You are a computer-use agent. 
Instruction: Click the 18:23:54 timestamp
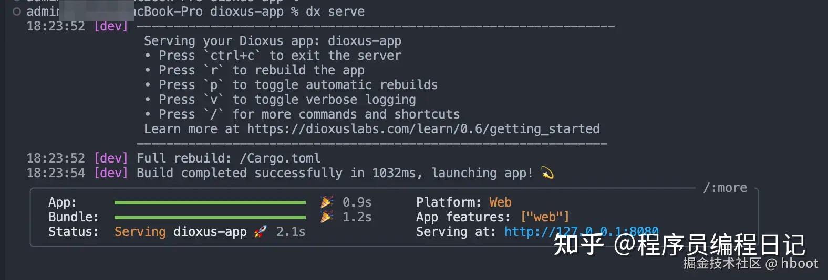(x=56, y=173)
